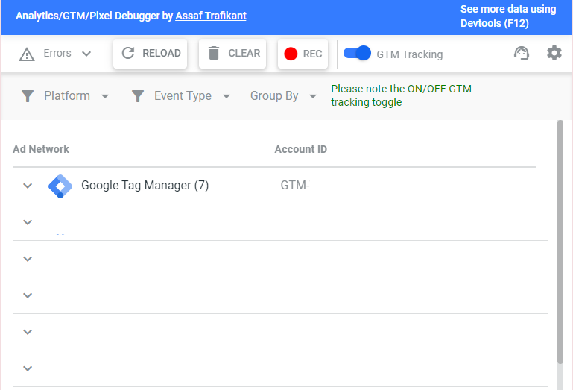Click the Google Tag Manager diamond logo
Screen dimensions: 573x390
tap(60, 186)
